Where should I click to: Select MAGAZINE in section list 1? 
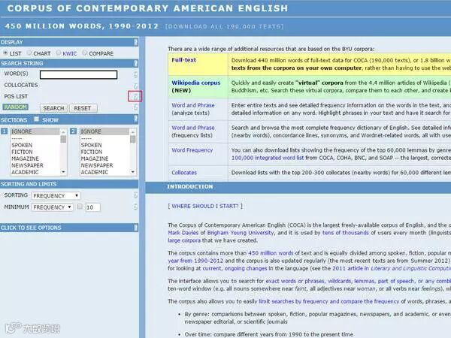pos(25,158)
